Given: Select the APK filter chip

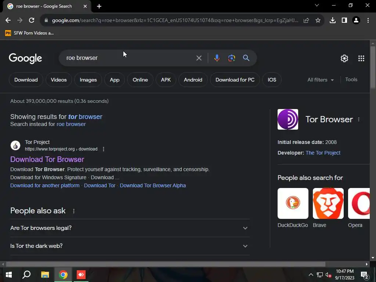Looking at the screenshot, I should click(166, 80).
